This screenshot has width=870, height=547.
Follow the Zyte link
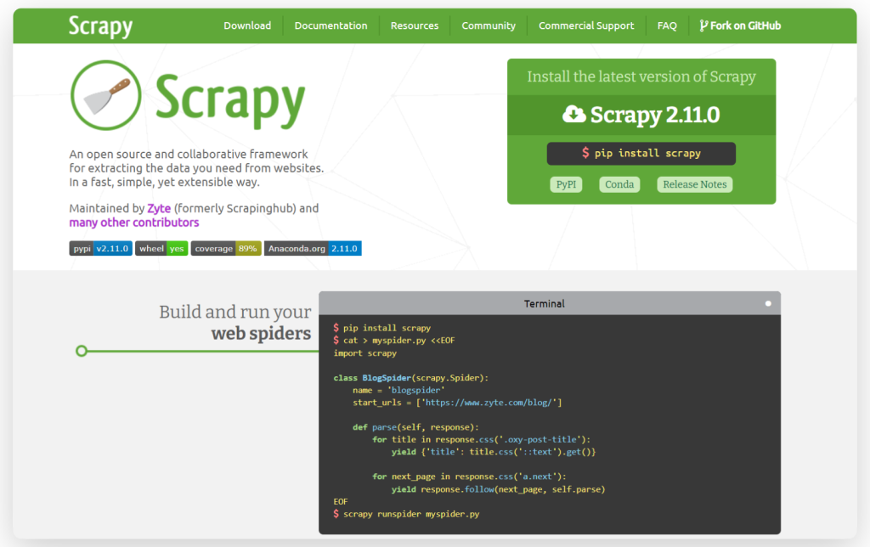[159, 209]
